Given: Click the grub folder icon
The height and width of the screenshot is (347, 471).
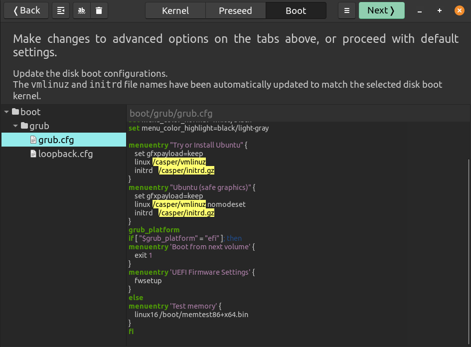Looking at the screenshot, I should pos(24,126).
